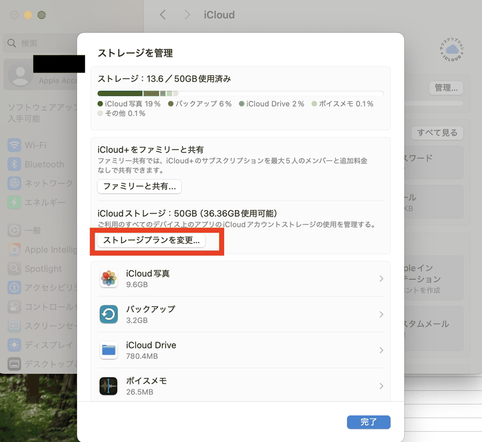Open the コントロールセンター sidebar icon
Screen dimensions: 482x442
tap(14, 307)
